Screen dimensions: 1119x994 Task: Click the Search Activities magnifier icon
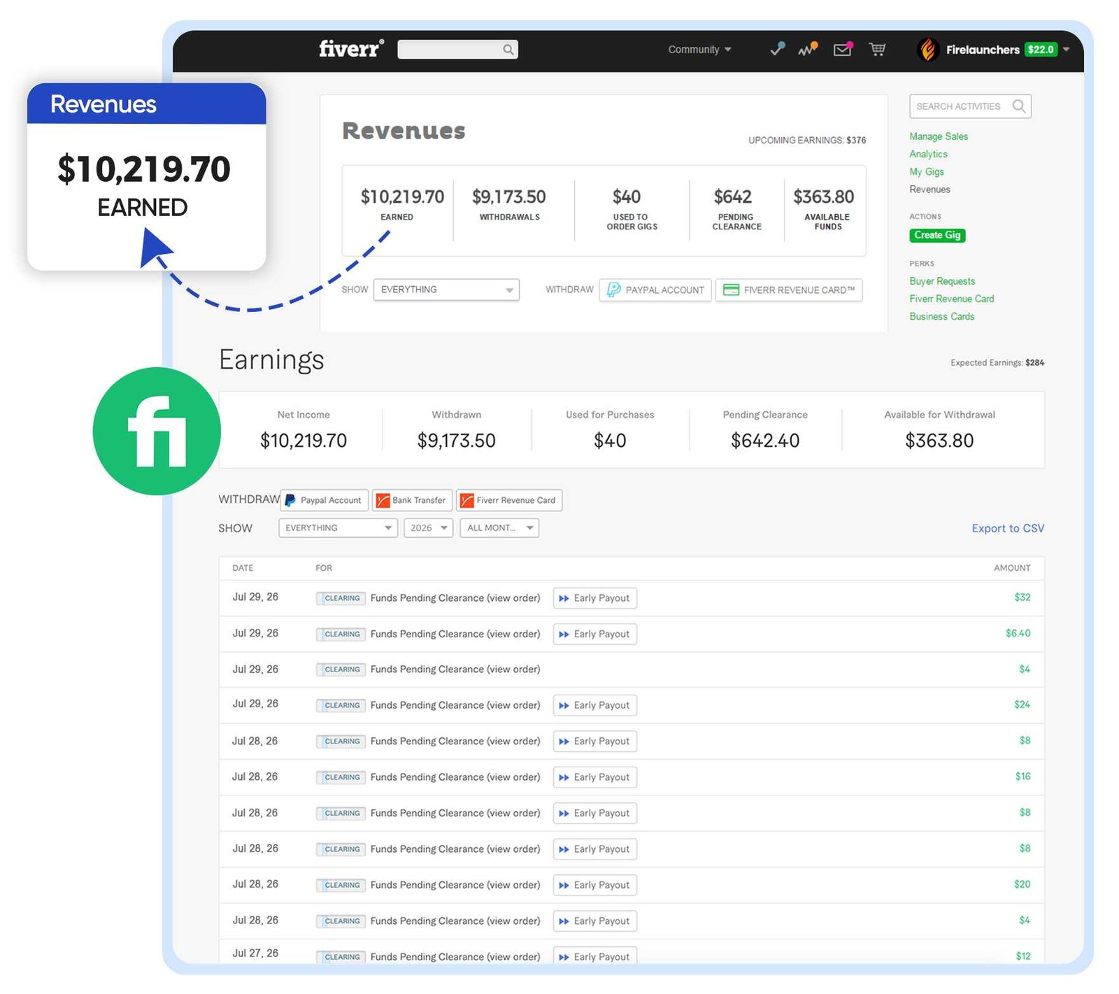[x=1019, y=106]
